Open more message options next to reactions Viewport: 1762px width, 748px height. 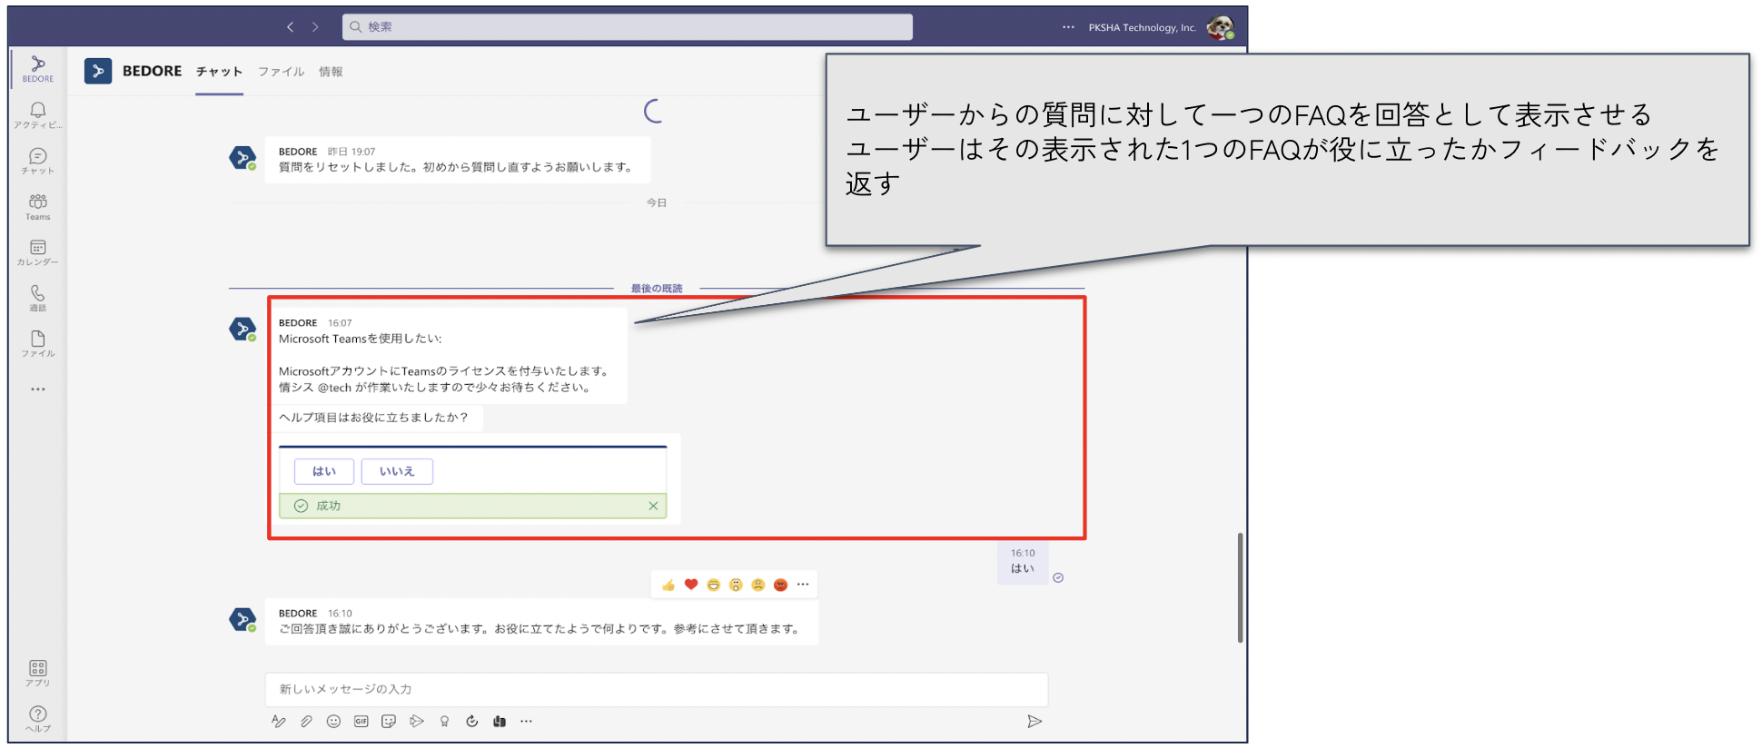click(803, 585)
